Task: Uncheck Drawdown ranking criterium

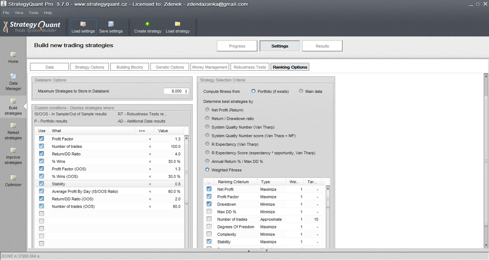Action: click(x=209, y=204)
